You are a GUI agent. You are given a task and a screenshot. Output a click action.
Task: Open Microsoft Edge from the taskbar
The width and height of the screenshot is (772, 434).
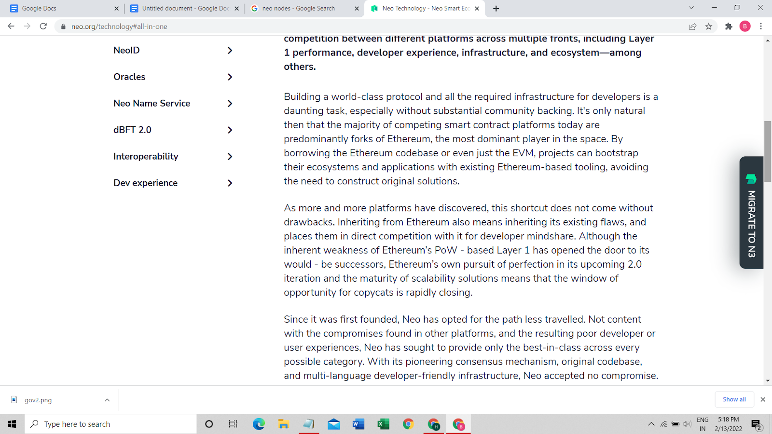pyautogui.click(x=259, y=424)
